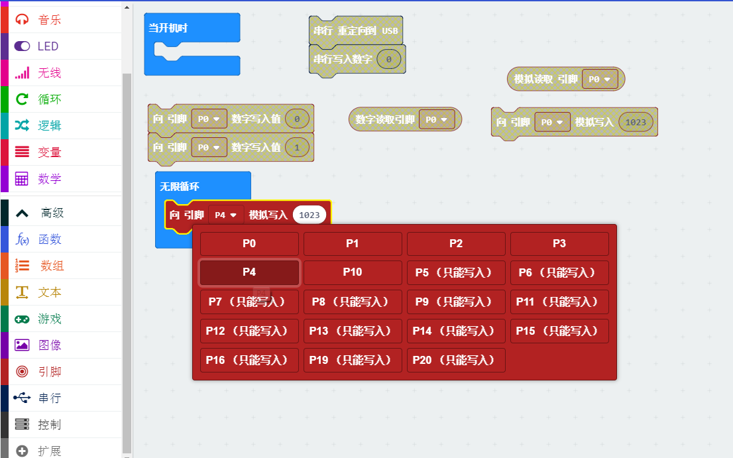Pick P16 (只能写入) from pin grid
The height and width of the screenshot is (458, 733).
249,360
